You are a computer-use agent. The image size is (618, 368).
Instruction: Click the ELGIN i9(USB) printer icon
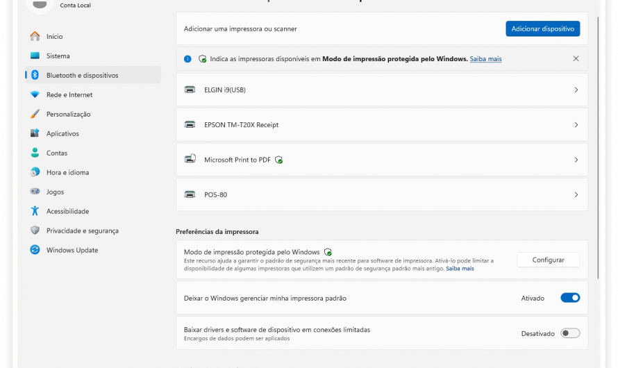(x=190, y=90)
